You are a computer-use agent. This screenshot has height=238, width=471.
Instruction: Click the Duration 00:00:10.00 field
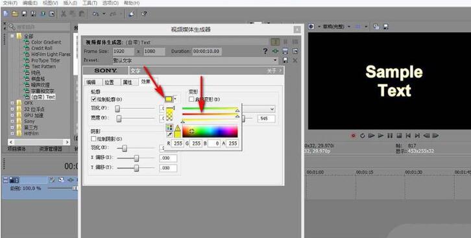[207, 51]
